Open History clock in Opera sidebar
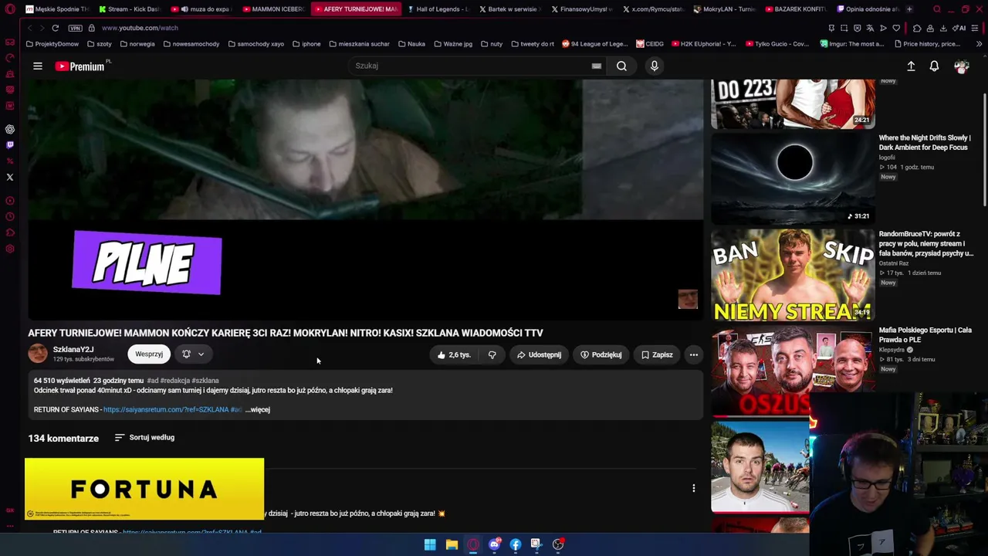The height and width of the screenshot is (556, 988). tap(10, 217)
